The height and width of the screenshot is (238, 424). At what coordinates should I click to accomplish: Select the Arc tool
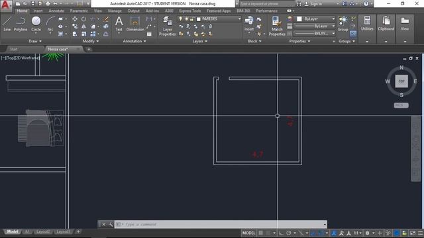tap(50, 24)
